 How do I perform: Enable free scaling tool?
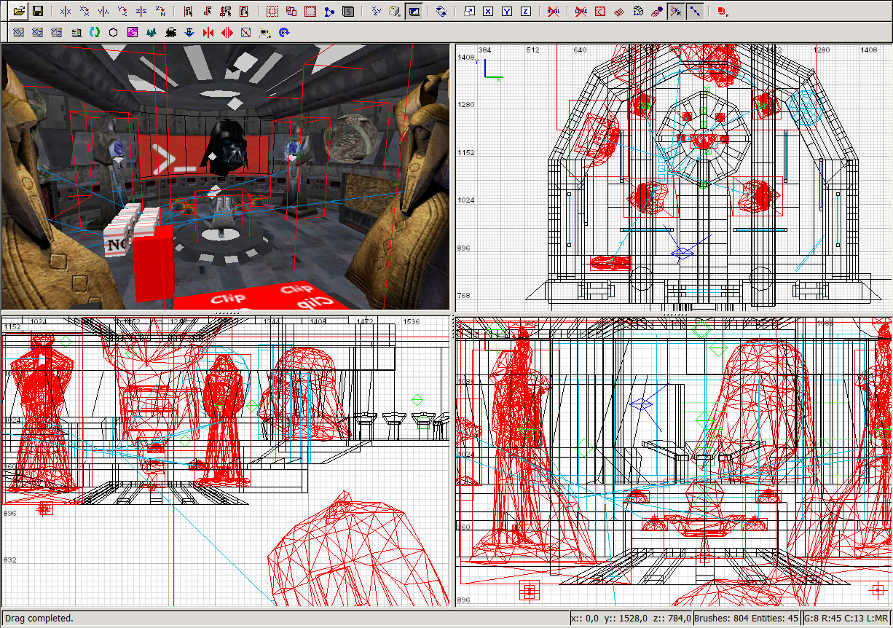(x=469, y=11)
